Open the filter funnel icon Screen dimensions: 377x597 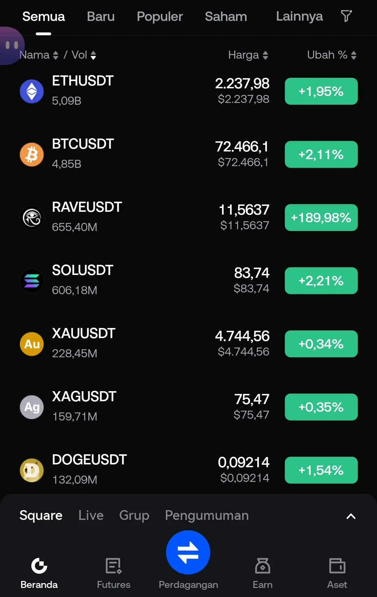(346, 16)
